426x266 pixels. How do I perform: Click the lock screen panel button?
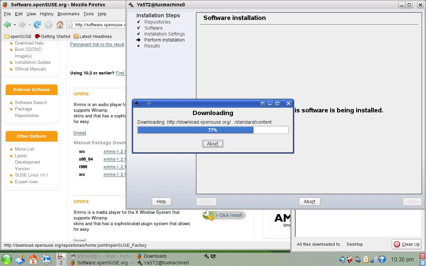click(x=422, y=262)
